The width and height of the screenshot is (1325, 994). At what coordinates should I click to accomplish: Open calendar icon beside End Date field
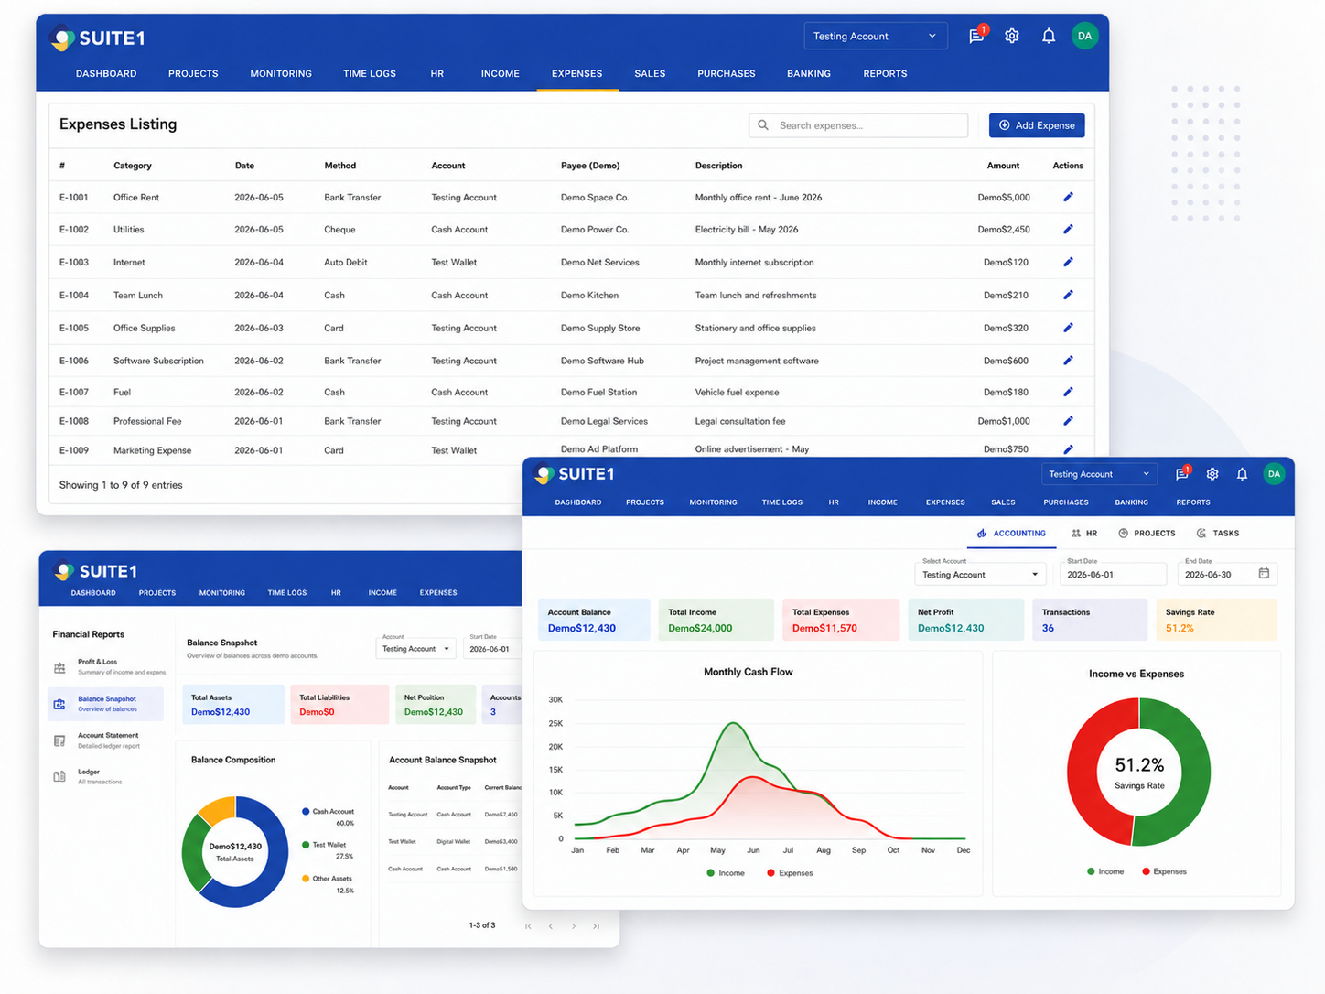tap(1264, 574)
